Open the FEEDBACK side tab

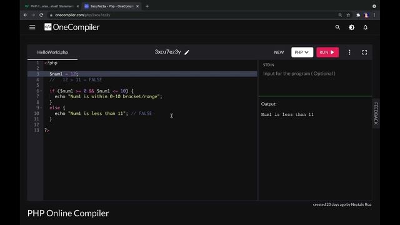(x=376, y=114)
